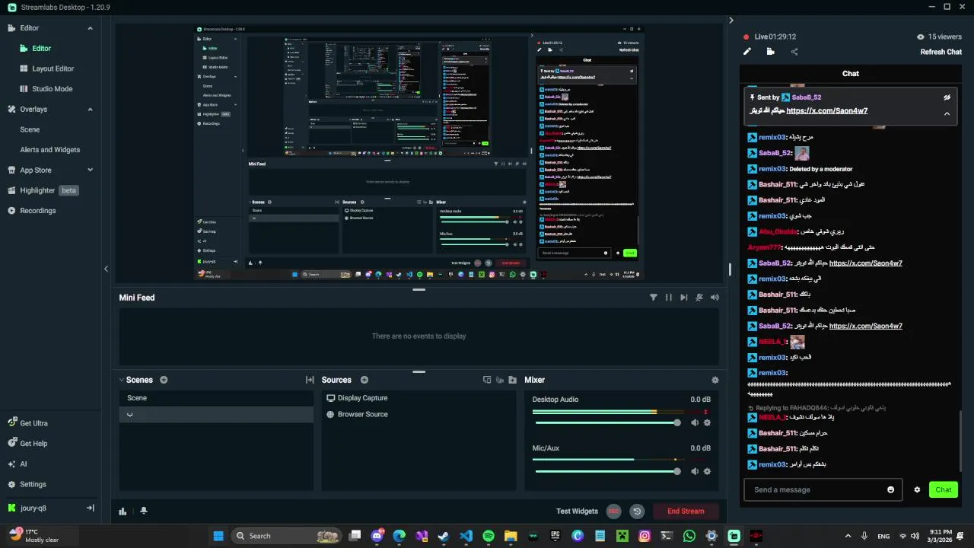Collapse the pinned chat message chevron

tap(947, 113)
